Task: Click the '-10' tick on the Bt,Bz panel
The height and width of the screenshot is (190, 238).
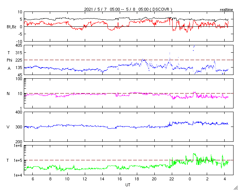Action: click(19, 42)
